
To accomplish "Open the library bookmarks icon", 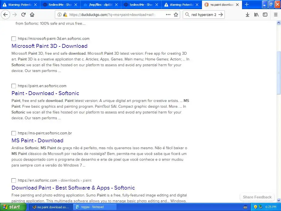I will point(256,15).
